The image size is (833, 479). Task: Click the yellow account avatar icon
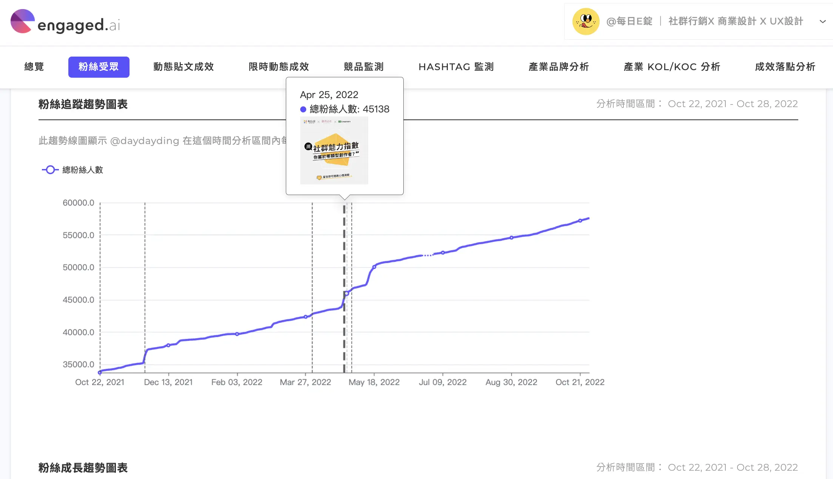pos(586,21)
